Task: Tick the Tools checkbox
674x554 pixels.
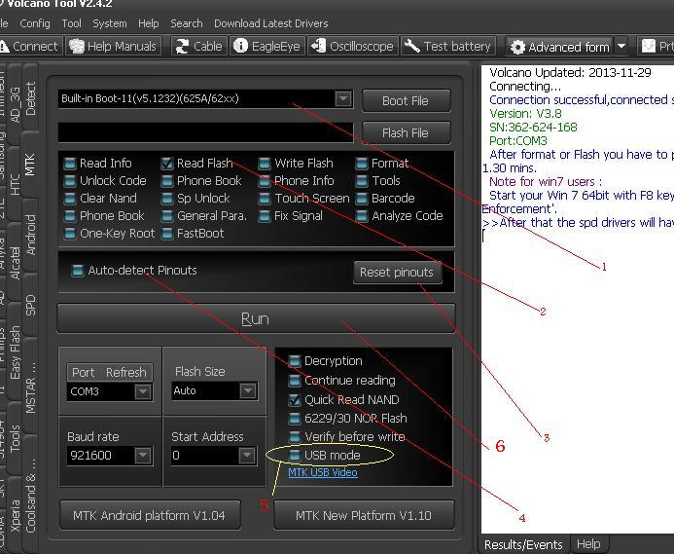Action: (x=362, y=181)
